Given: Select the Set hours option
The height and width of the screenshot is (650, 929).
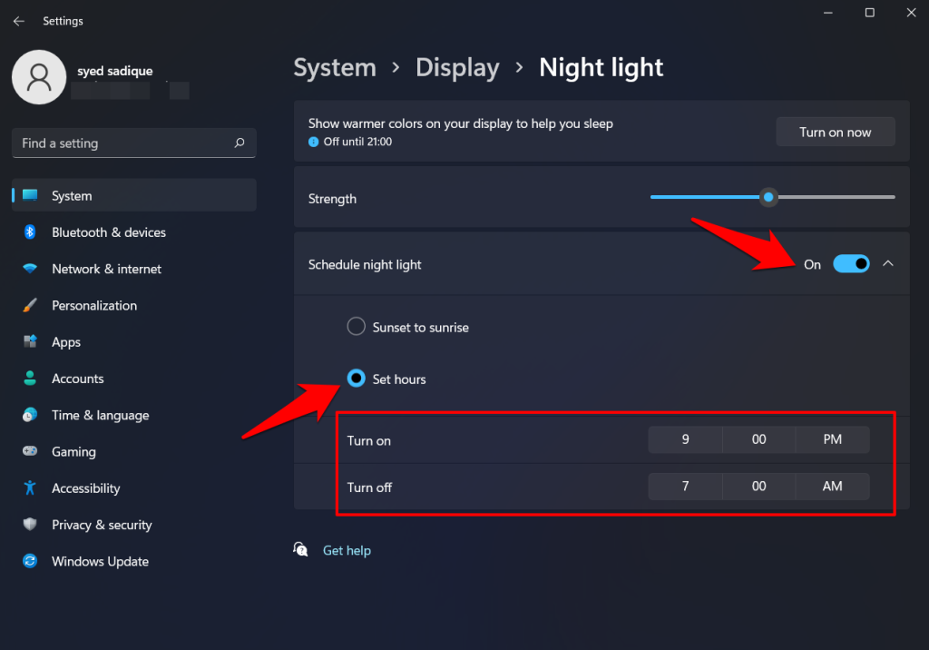Looking at the screenshot, I should (356, 379).
